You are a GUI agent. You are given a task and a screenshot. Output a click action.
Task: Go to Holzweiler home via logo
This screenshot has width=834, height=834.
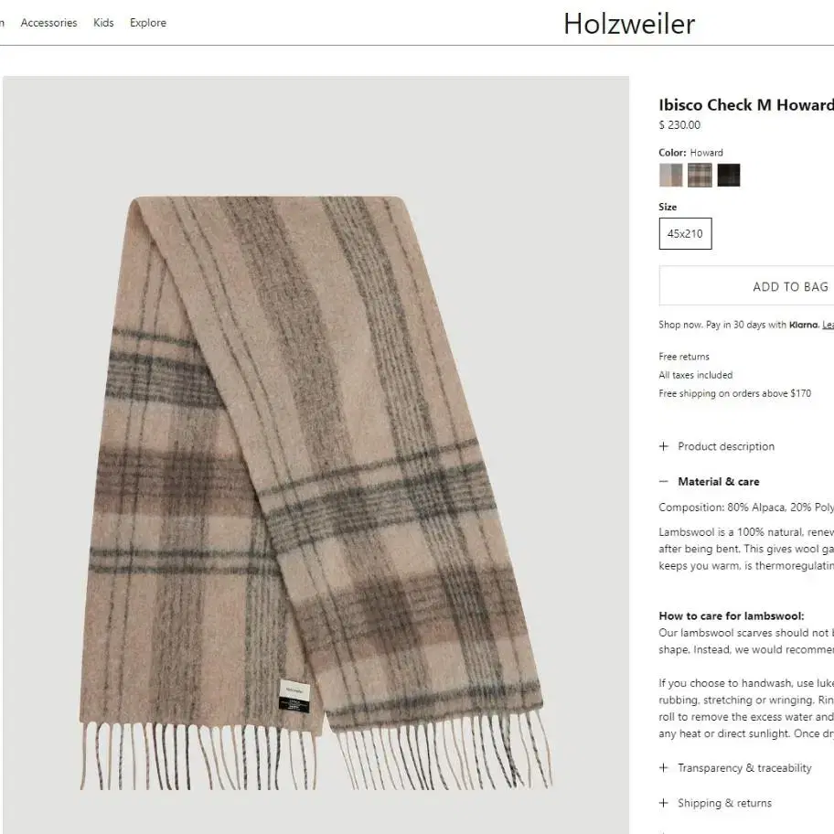(x=629, y=24)
